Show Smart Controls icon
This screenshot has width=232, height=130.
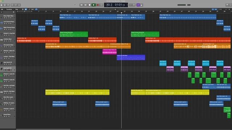coord(12,5)
